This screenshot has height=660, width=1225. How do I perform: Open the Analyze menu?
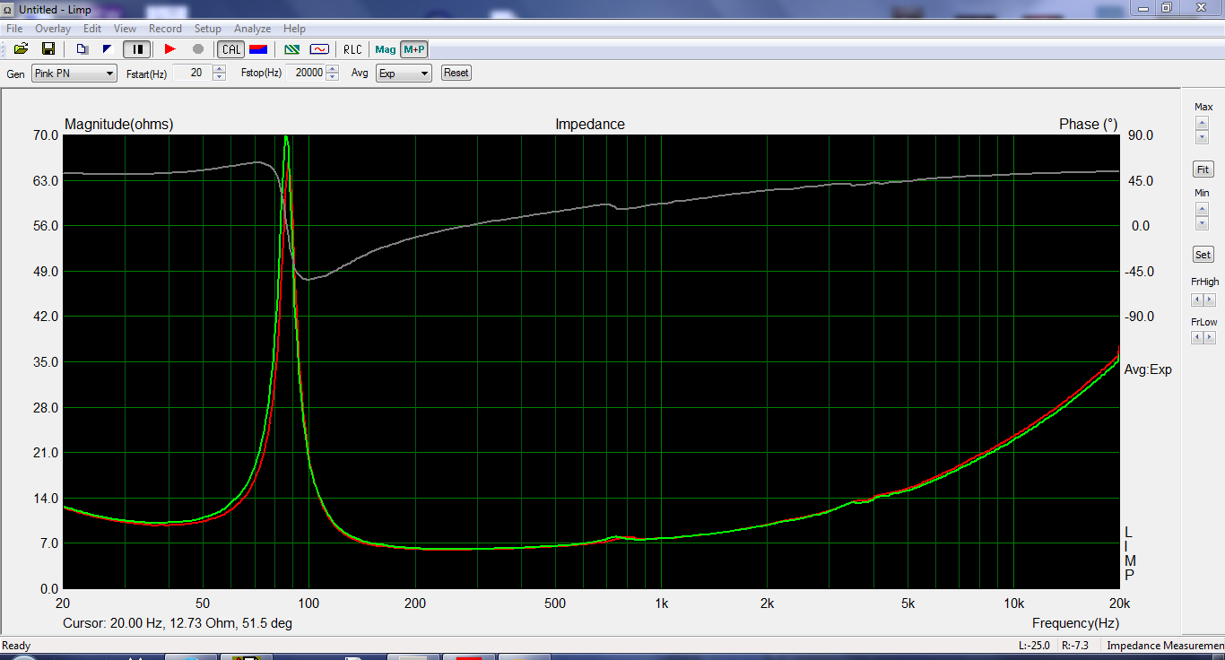point(252,29)
